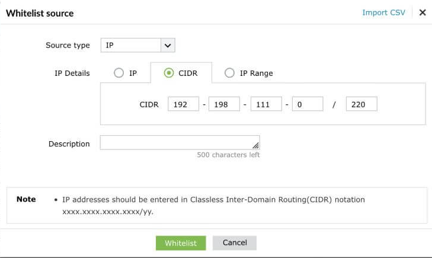
Task: Click the second CIDR octet field 198
Action: tap(225, 104)
